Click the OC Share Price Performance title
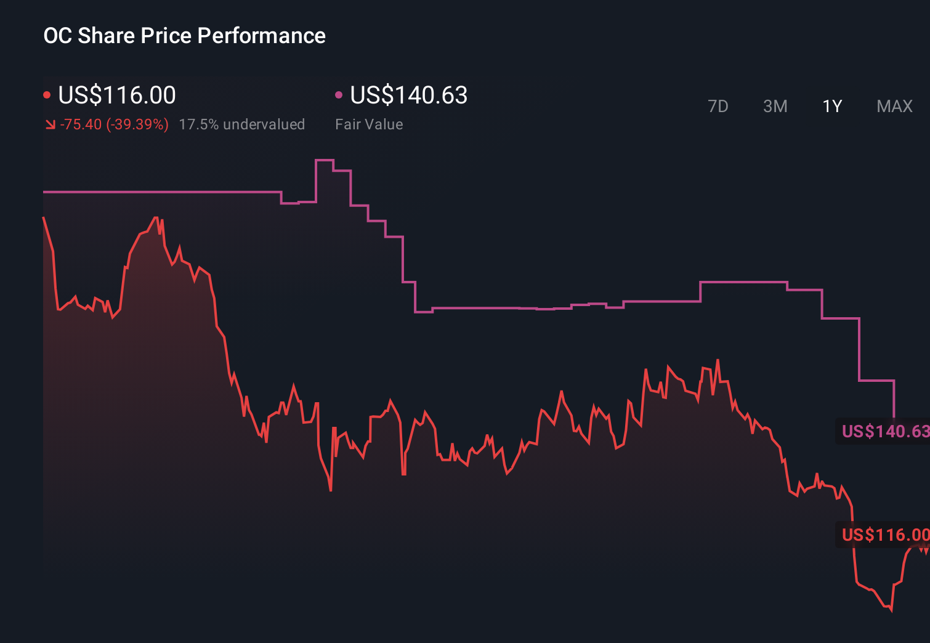This screenshot has height=643, width=930. pos(184,35)
